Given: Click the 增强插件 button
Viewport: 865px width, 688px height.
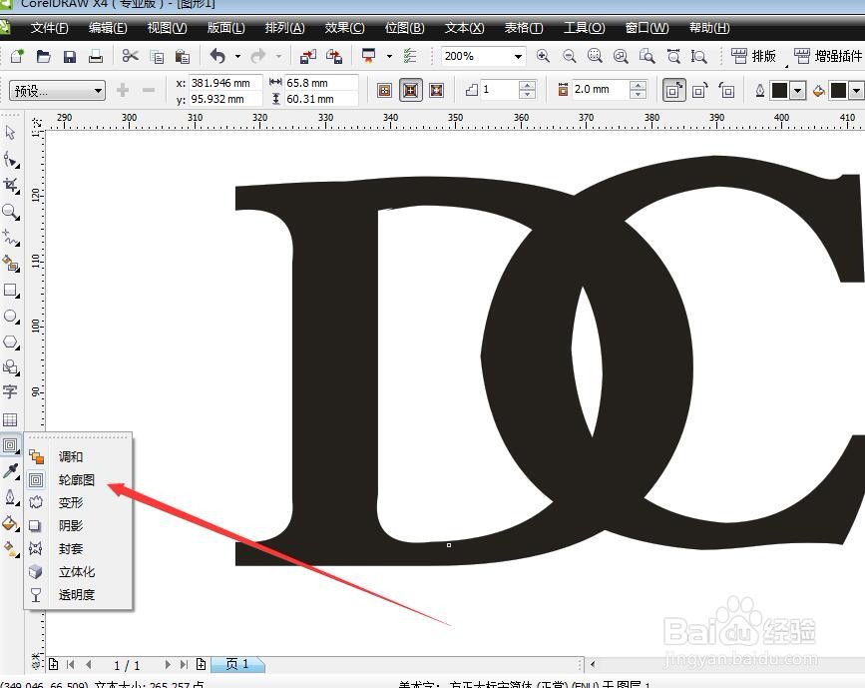Looking at the screenshot, I should (x=828, y=56).
